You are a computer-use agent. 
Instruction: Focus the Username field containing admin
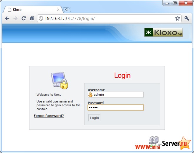click(x=116, y=95)
